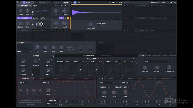Reset macros with the refresh icon
Viewport: 193px width, 108px height.
(53, 56)
